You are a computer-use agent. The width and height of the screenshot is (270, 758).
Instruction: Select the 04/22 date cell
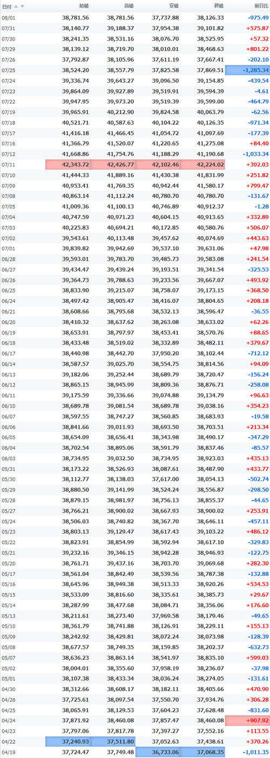pos(8,742)
